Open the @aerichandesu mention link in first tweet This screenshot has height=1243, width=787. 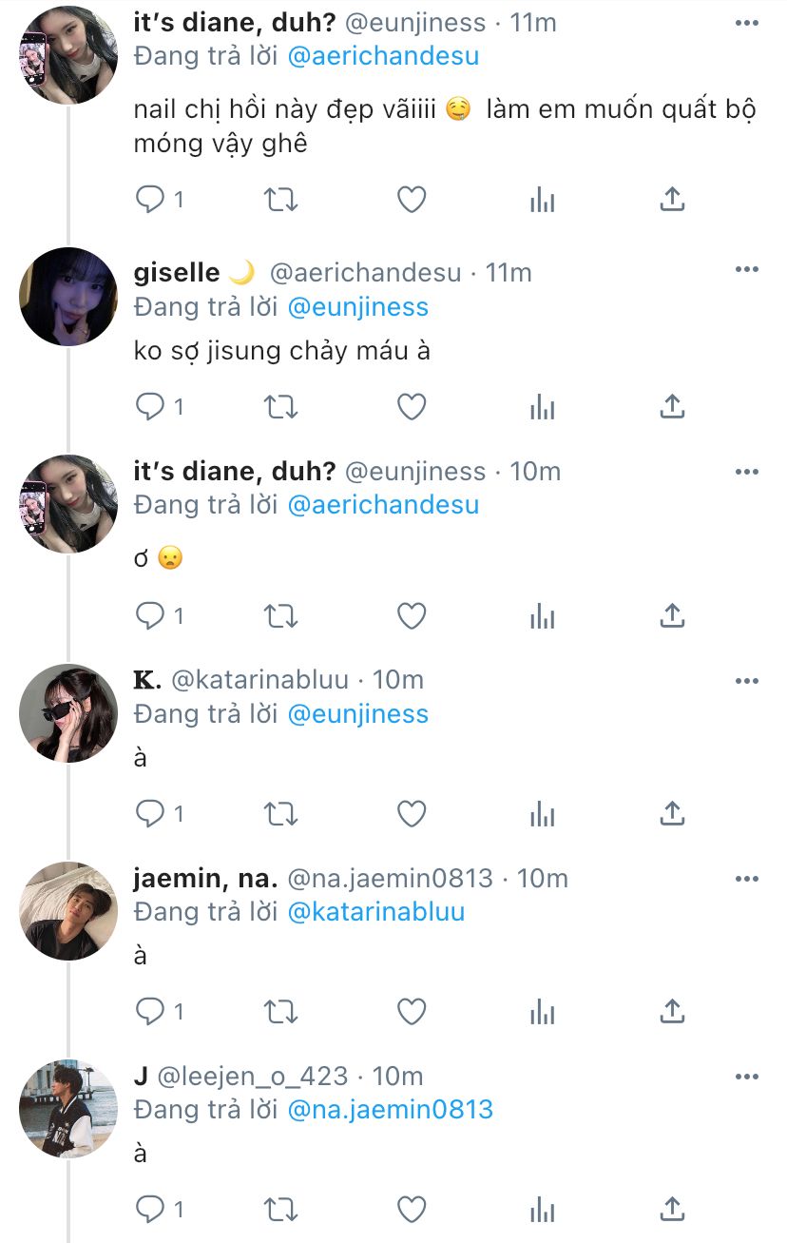382,56
